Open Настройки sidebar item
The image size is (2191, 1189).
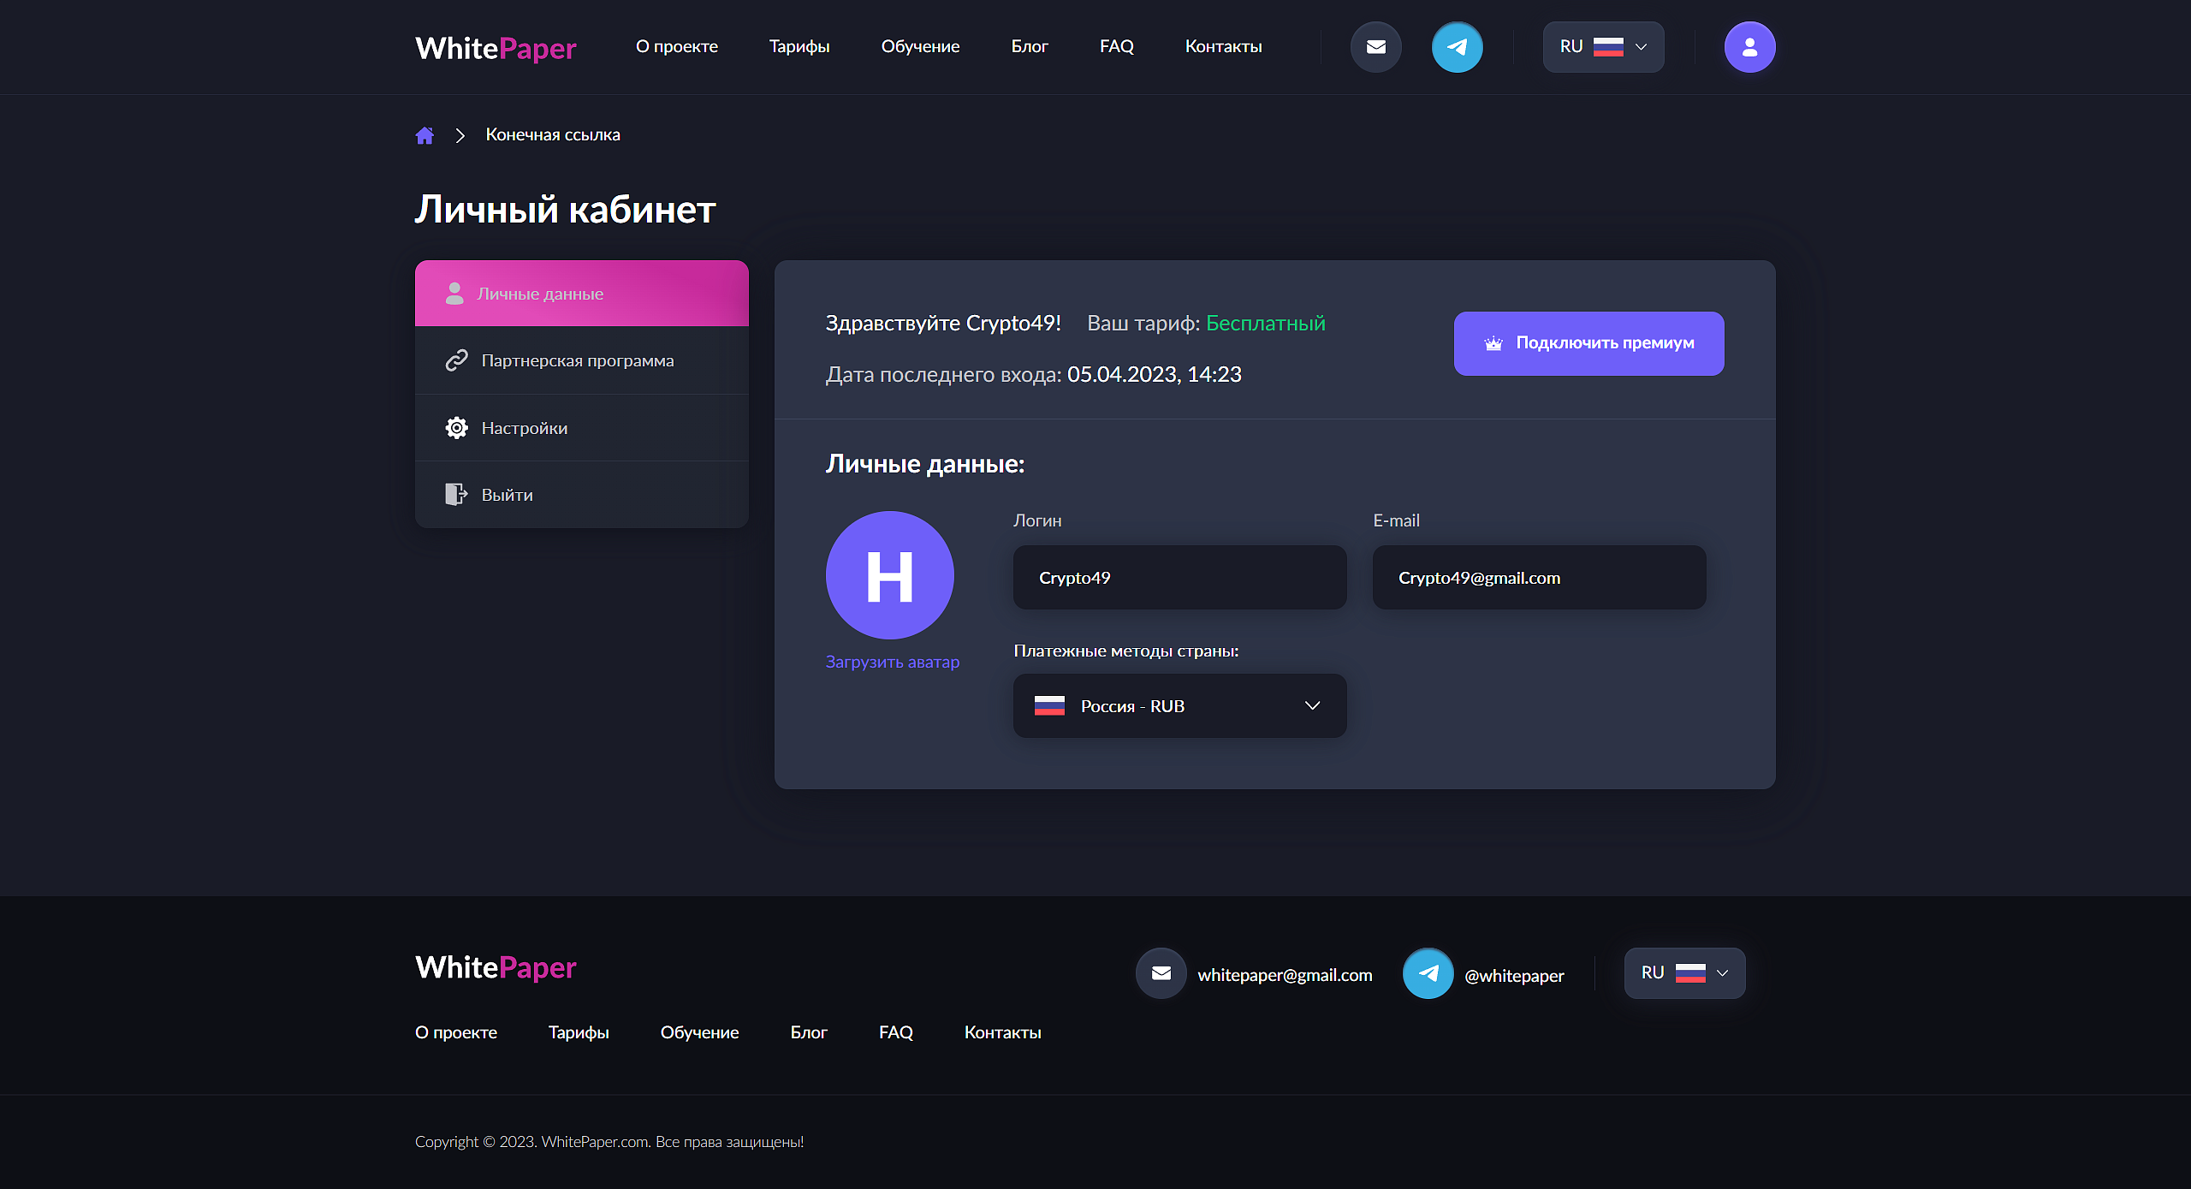[582, 428]
